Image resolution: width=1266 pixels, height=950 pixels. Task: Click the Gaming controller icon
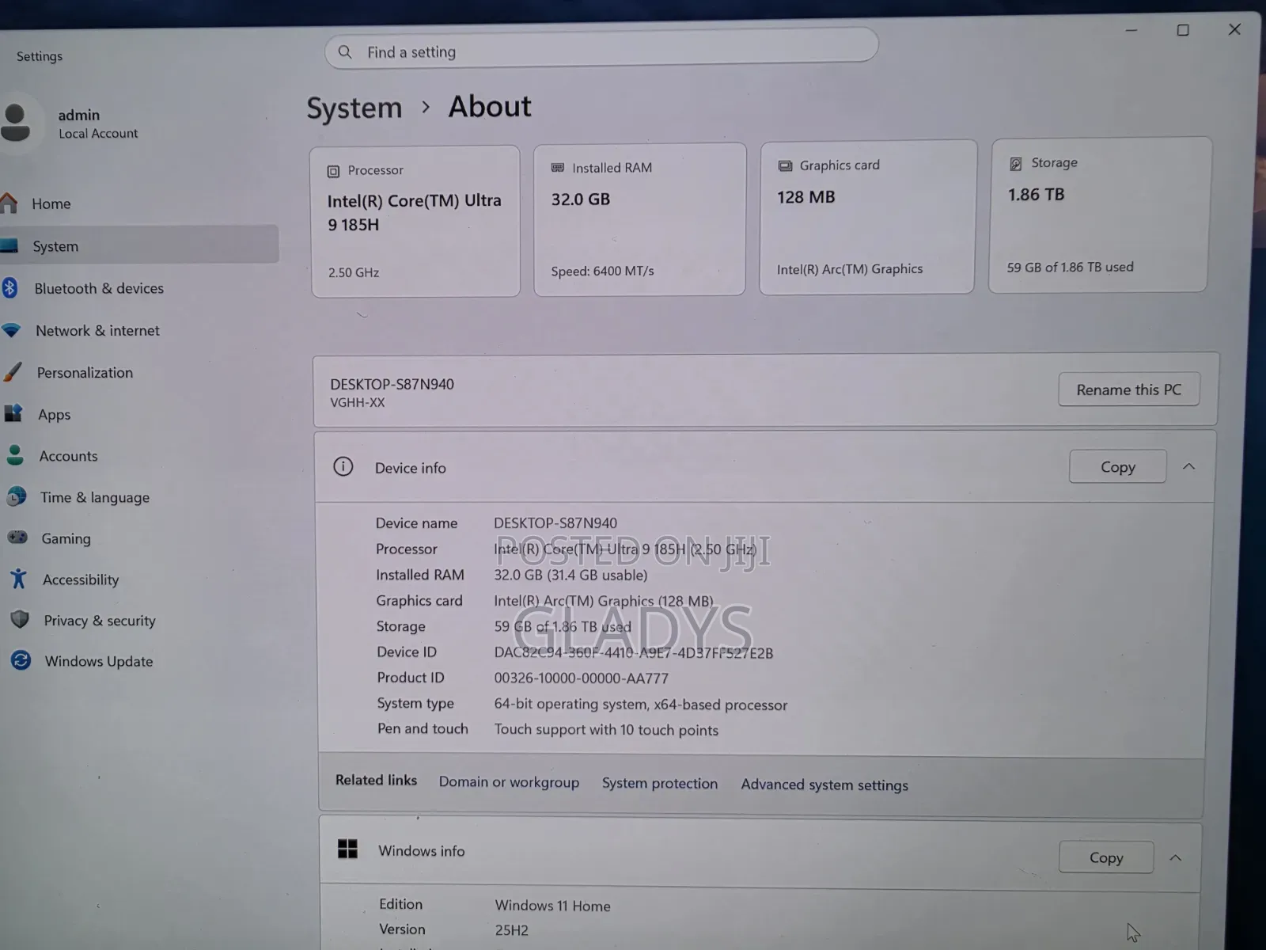point(17,538)
